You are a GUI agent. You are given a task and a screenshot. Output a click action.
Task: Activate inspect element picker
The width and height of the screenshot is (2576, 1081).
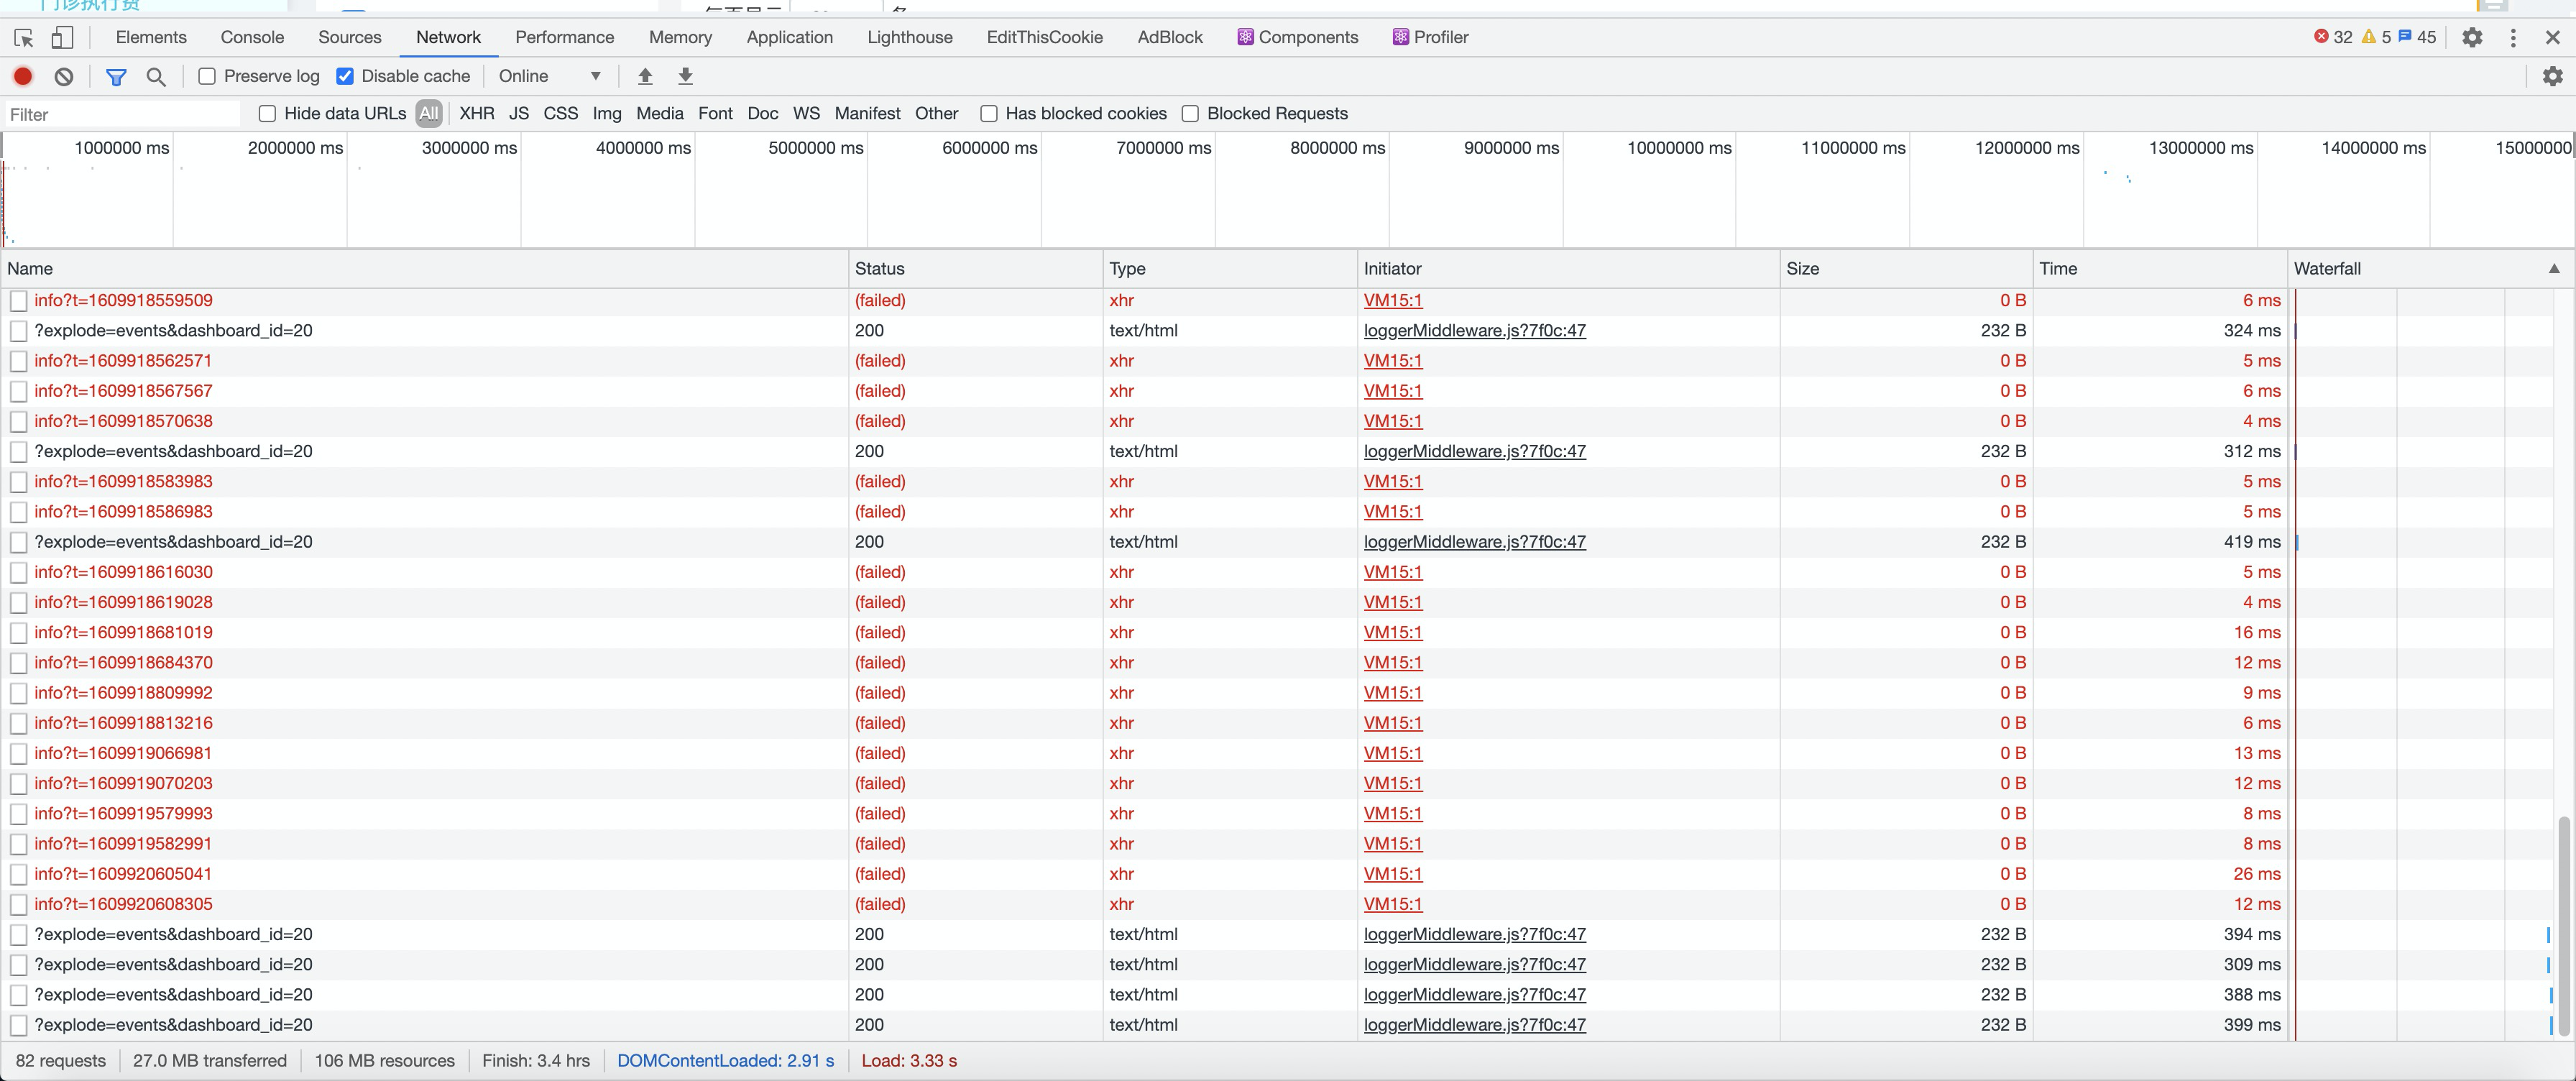click(x=24, y=37)
